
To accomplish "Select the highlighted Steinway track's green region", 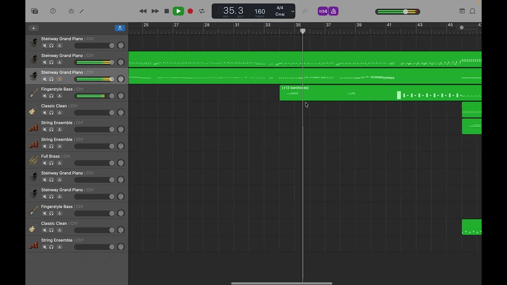I will (x=305, y=76).
